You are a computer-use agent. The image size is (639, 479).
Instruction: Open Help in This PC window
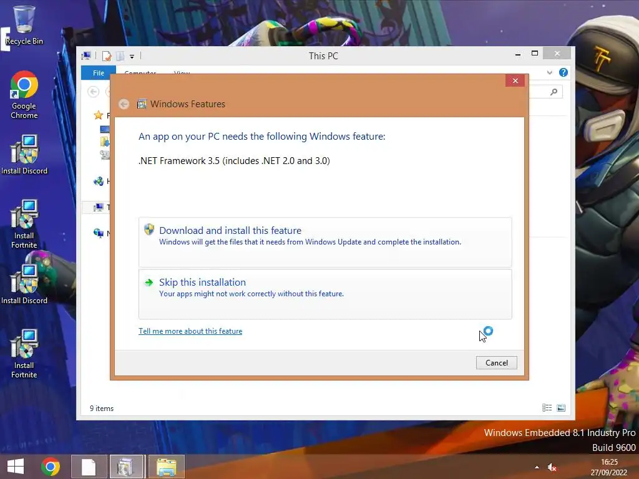[563, 72]
